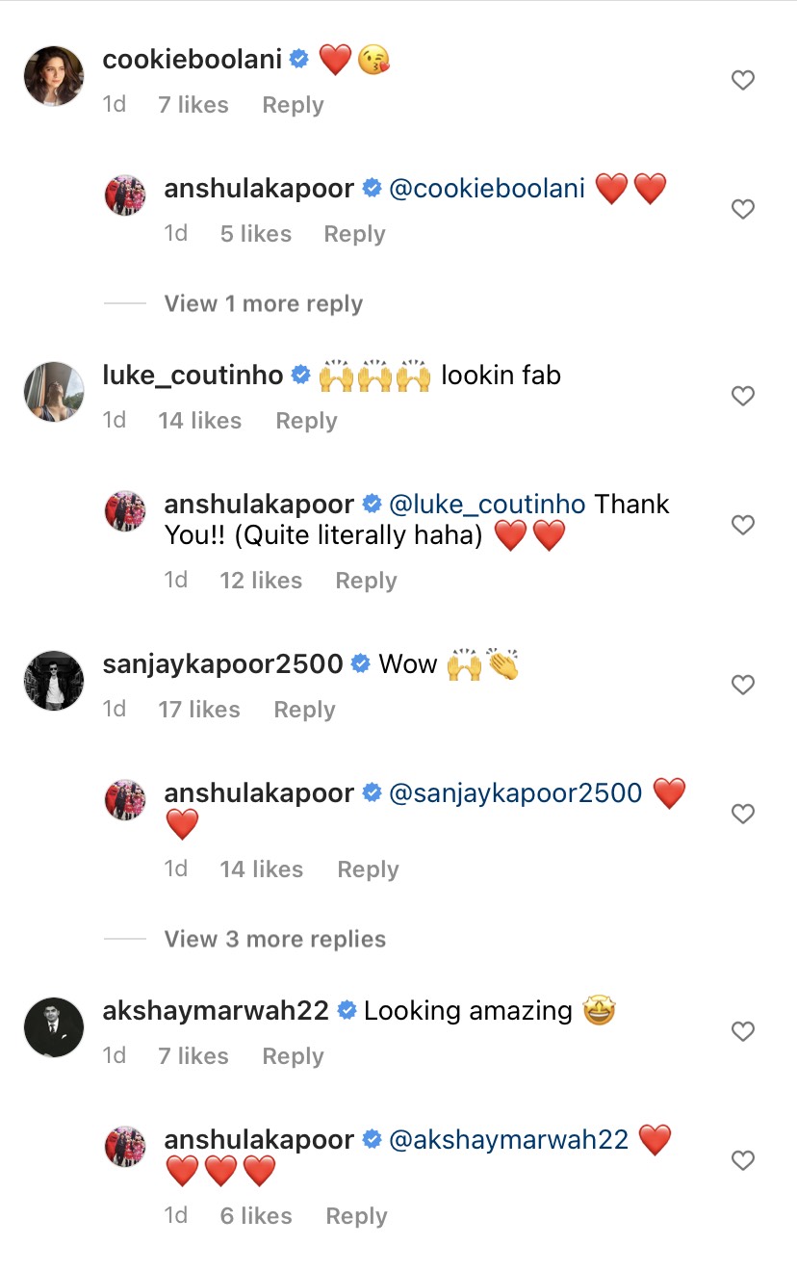View 7 likes on akshaymarwah22's comment
This screenshot has width=797, height=1271.
click(193, 1055)
